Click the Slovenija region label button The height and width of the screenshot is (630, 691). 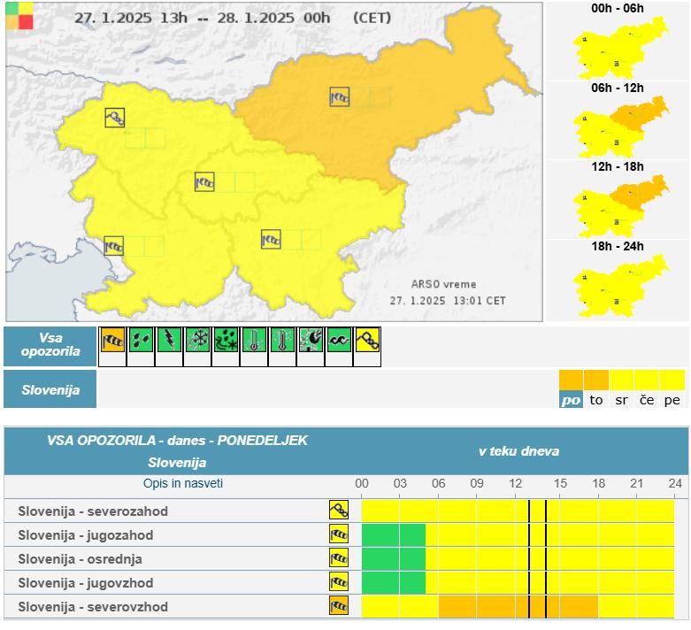50,389
